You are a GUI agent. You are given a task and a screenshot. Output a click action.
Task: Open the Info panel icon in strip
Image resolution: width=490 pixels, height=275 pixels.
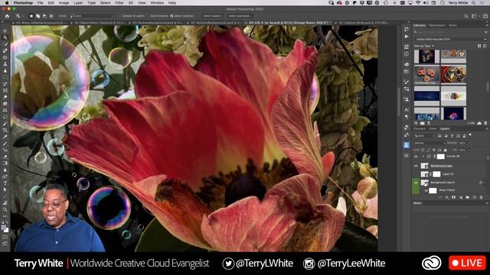pyautogui.click(x=407, y=54)
